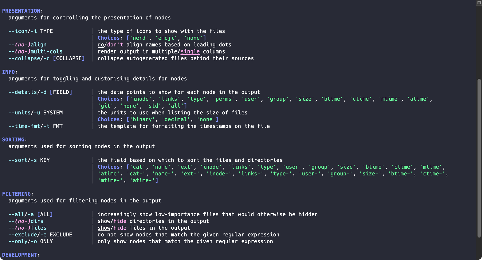Click the vertical scrollbar thumb
The width and height of the screenshot is (482, 260).
click(479, 158)
